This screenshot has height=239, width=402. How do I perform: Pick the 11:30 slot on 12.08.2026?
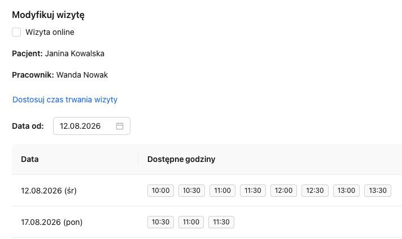click(x=253, y=191)
